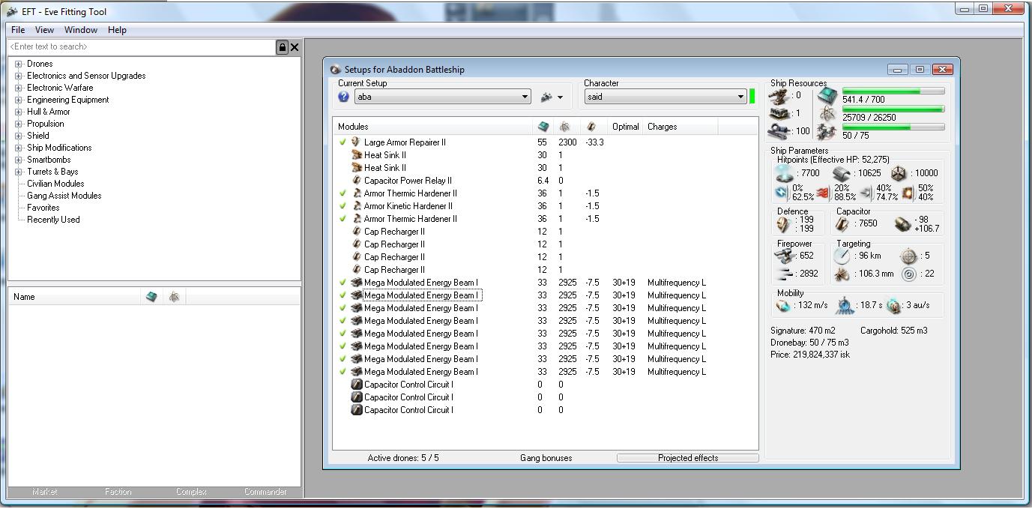Click the module search text field
Image resolution: width=1032 pixels, height=509 pixels.
coord(142,46)
